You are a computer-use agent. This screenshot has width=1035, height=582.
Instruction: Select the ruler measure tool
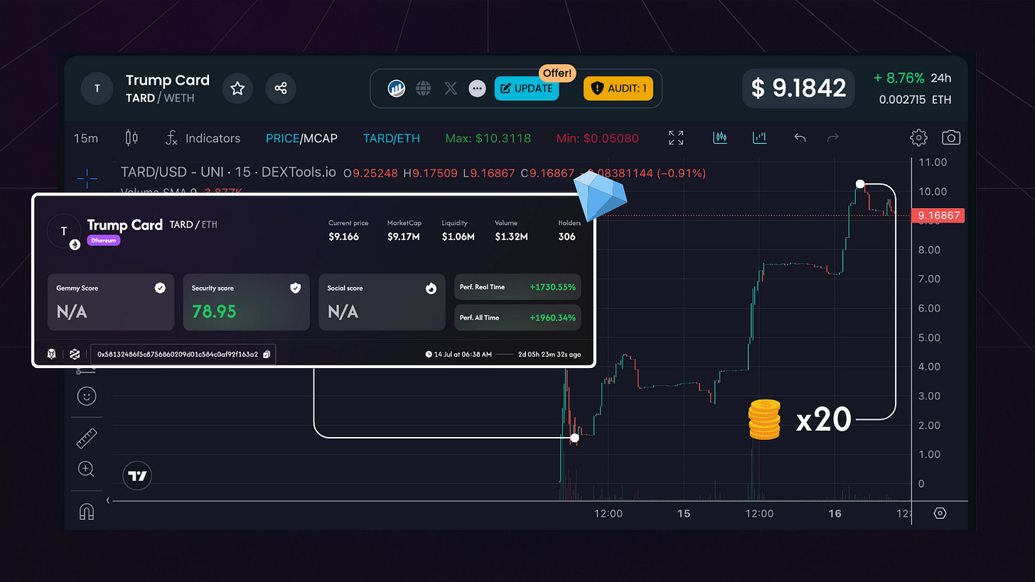[x=87, y=438]
